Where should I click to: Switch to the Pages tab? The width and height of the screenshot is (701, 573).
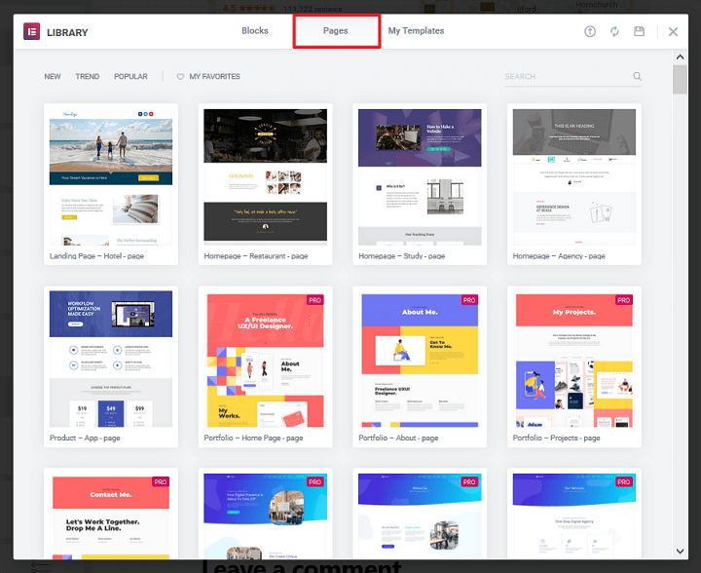click(336, 31)
